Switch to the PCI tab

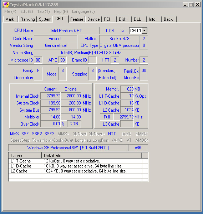click(109, 19)
